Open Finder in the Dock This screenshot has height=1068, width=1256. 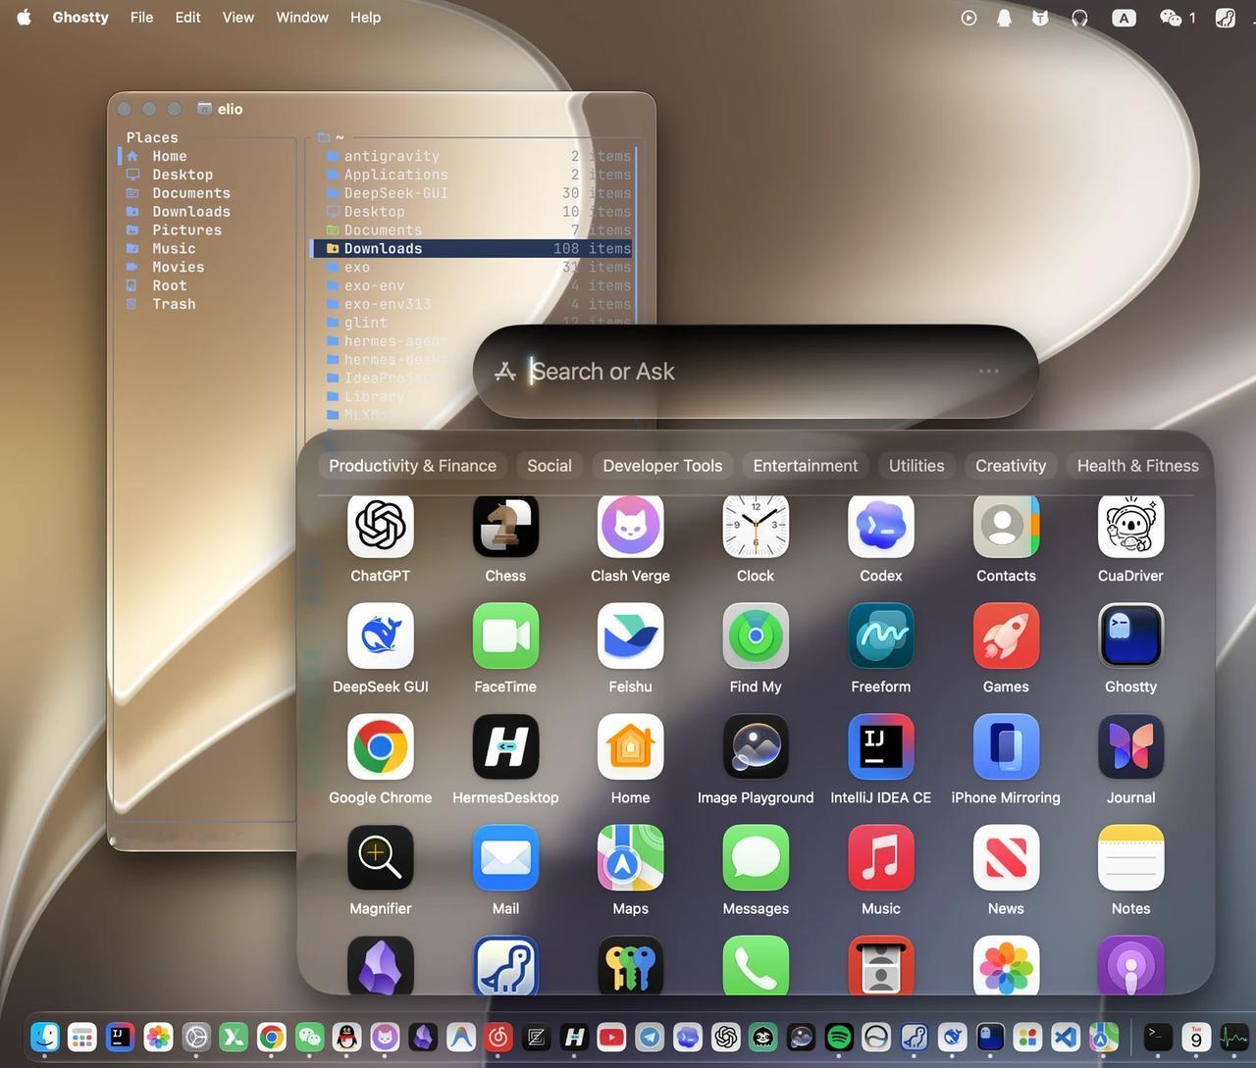click(x=45, y=1037)
